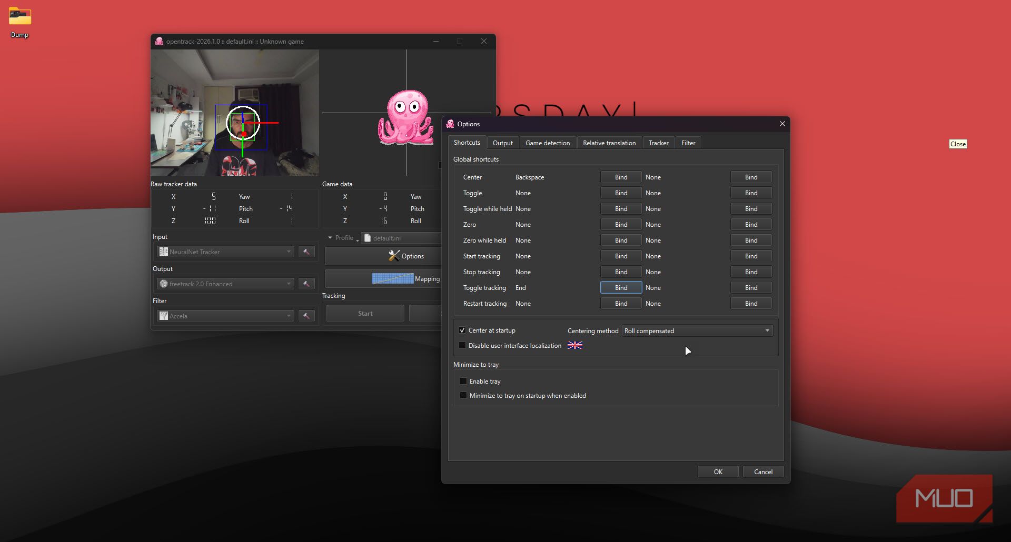Screen dimensions: 1011x542
Task: Open the Accela filter settings hammer icon
Action: pyautogui.click(x=306, y=316)
